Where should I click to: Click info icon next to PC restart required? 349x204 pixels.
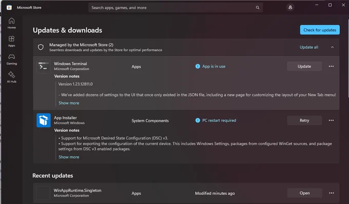(198, 120)
